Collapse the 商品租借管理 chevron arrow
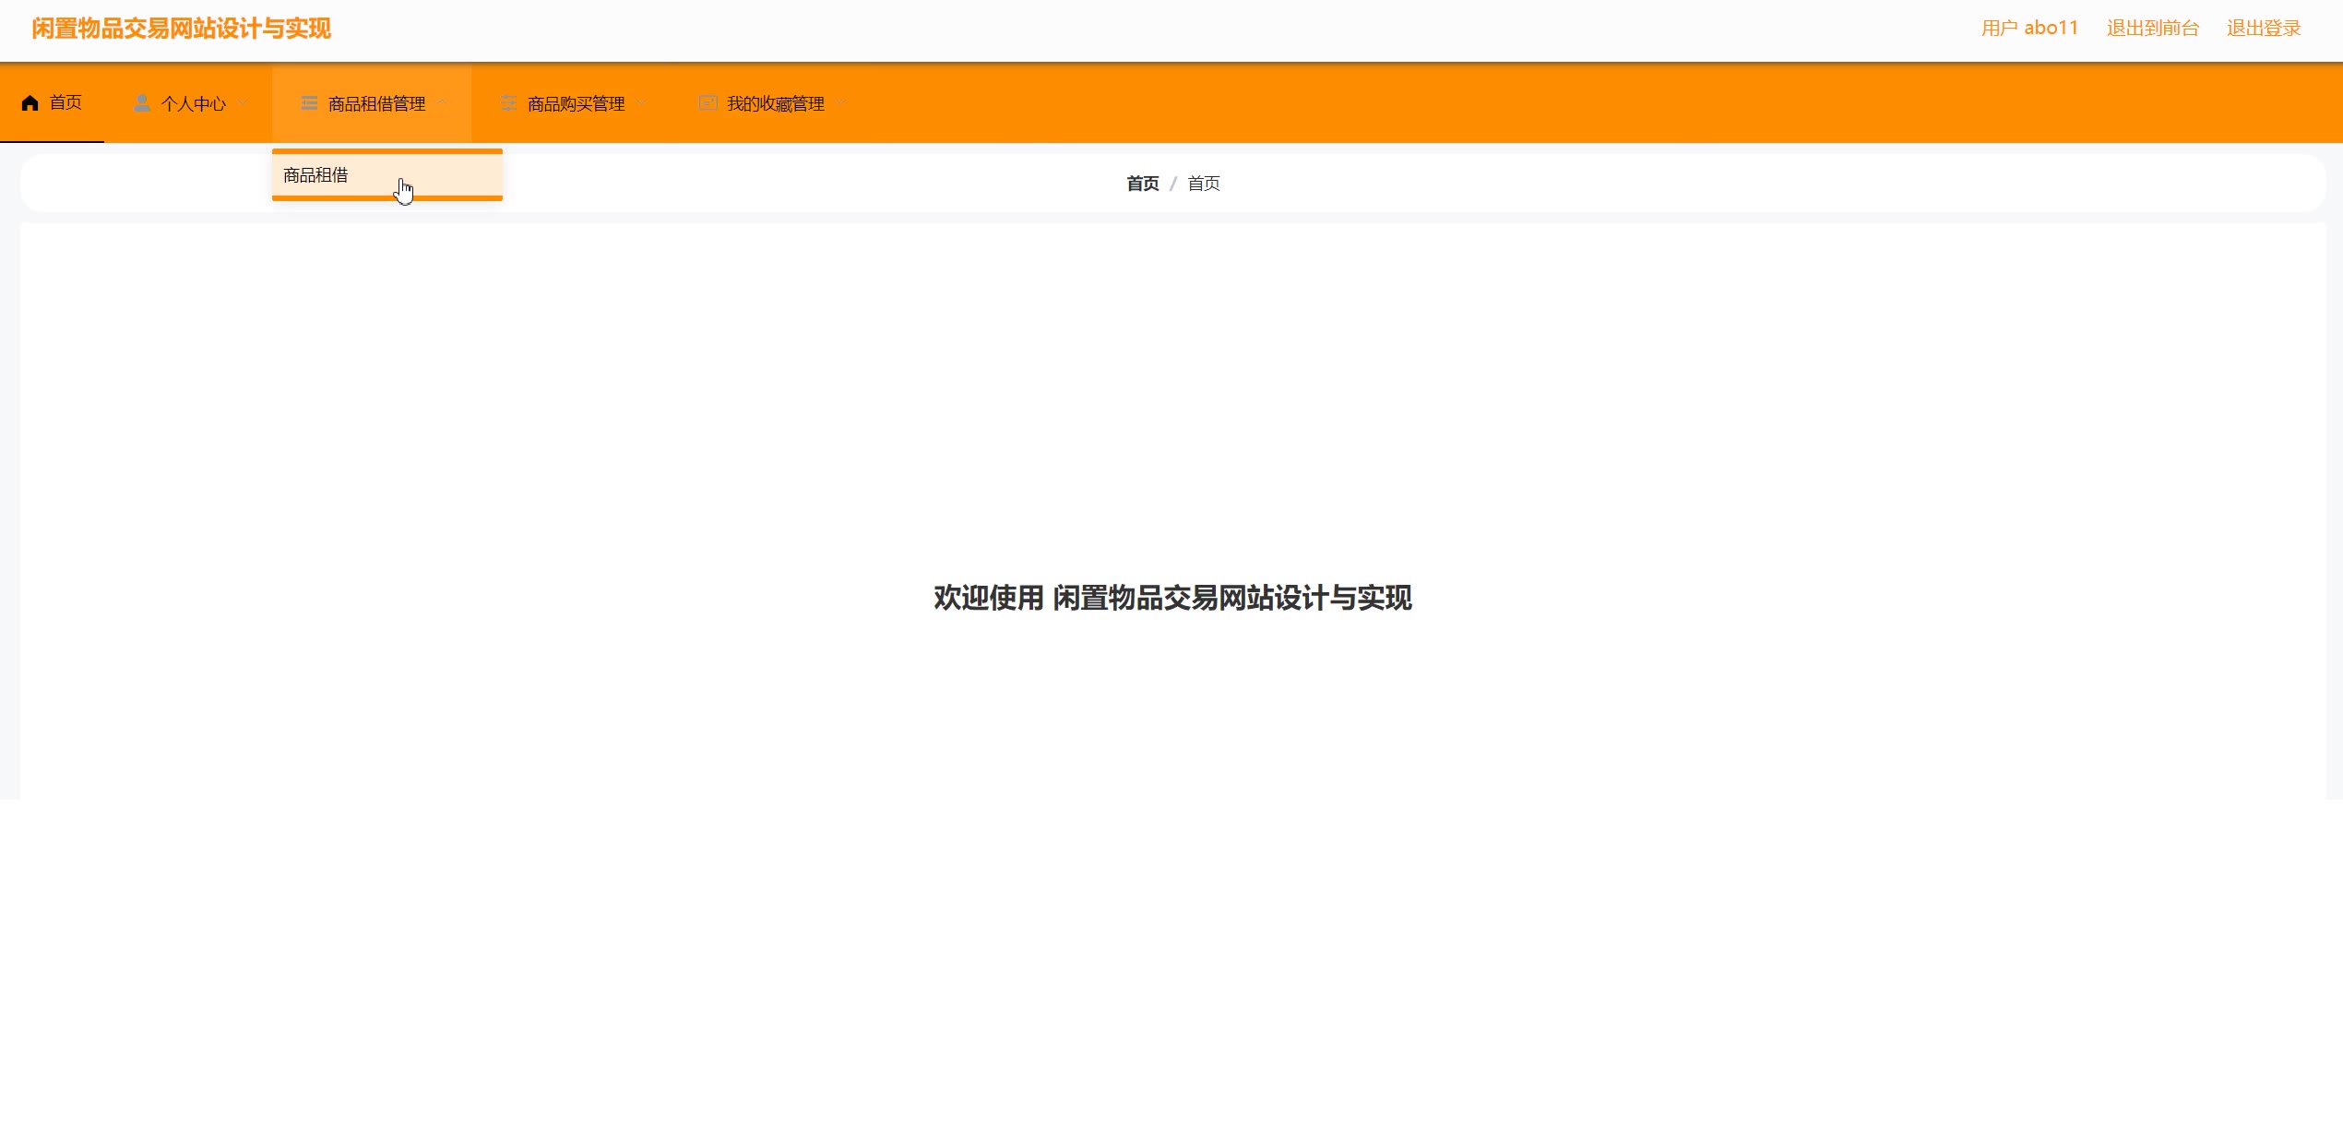 click(442, 102)
